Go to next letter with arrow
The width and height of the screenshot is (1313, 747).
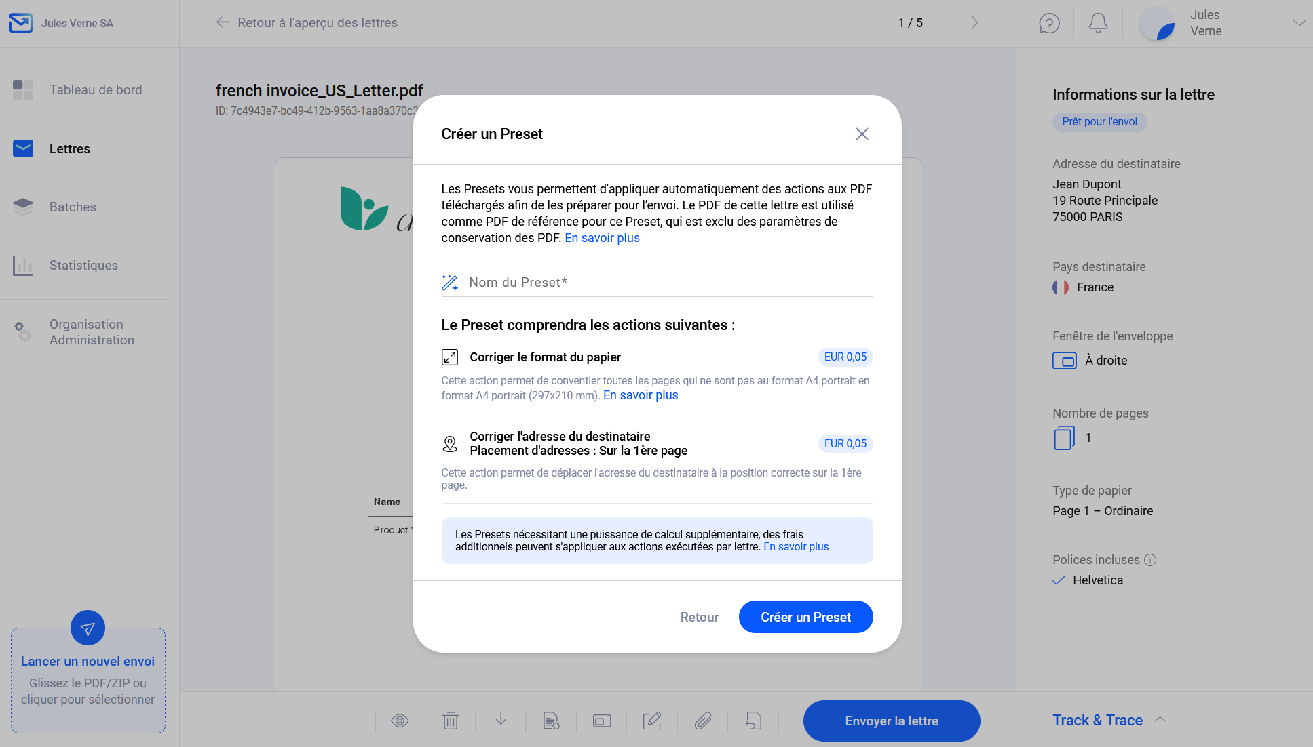tap(974, 23)
